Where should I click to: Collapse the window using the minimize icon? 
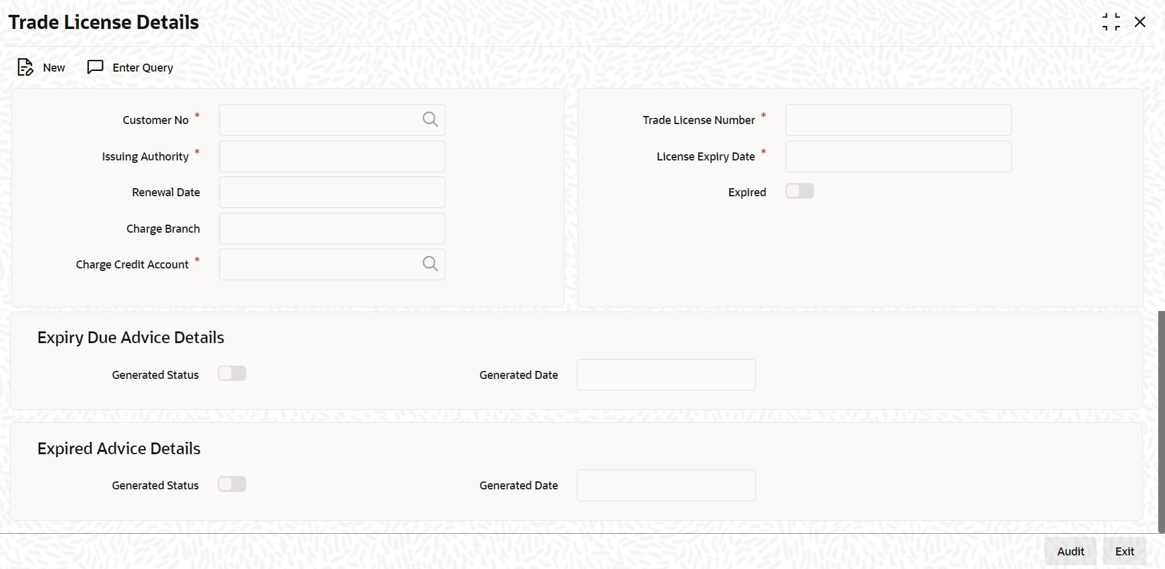1111,22
